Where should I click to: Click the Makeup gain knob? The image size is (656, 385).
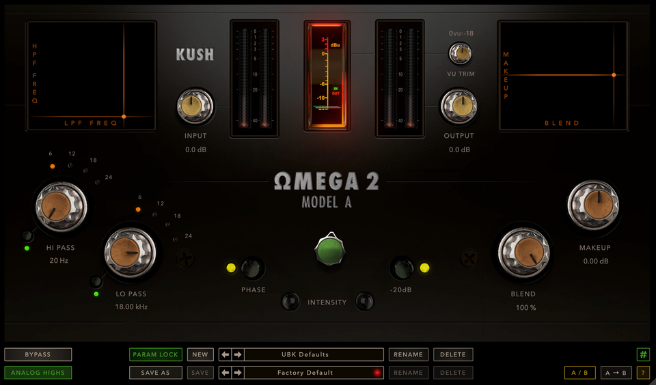click(x=593, y=205)
